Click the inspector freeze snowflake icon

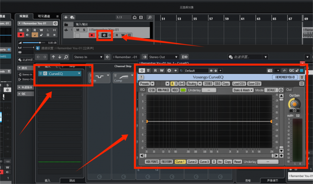54,35
